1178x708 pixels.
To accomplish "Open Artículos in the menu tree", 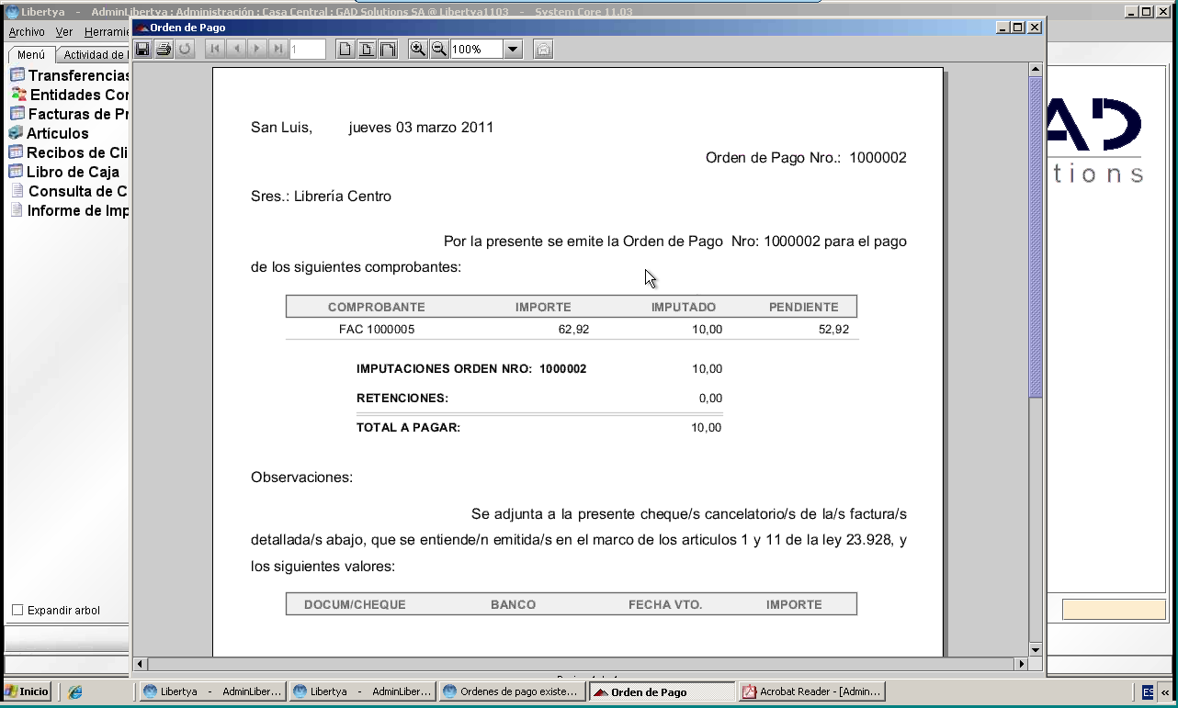I will (x=49, y=133).
